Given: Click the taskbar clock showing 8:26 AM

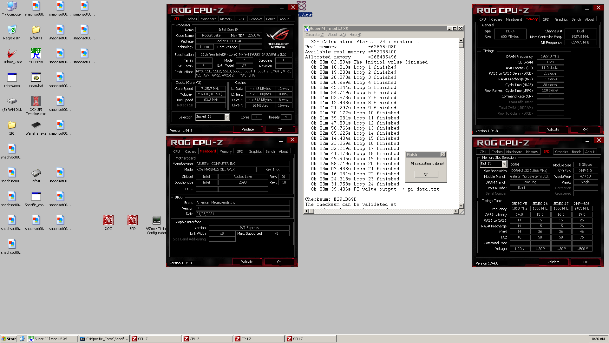Looking at the screenshot, I should tap(598, 339).
